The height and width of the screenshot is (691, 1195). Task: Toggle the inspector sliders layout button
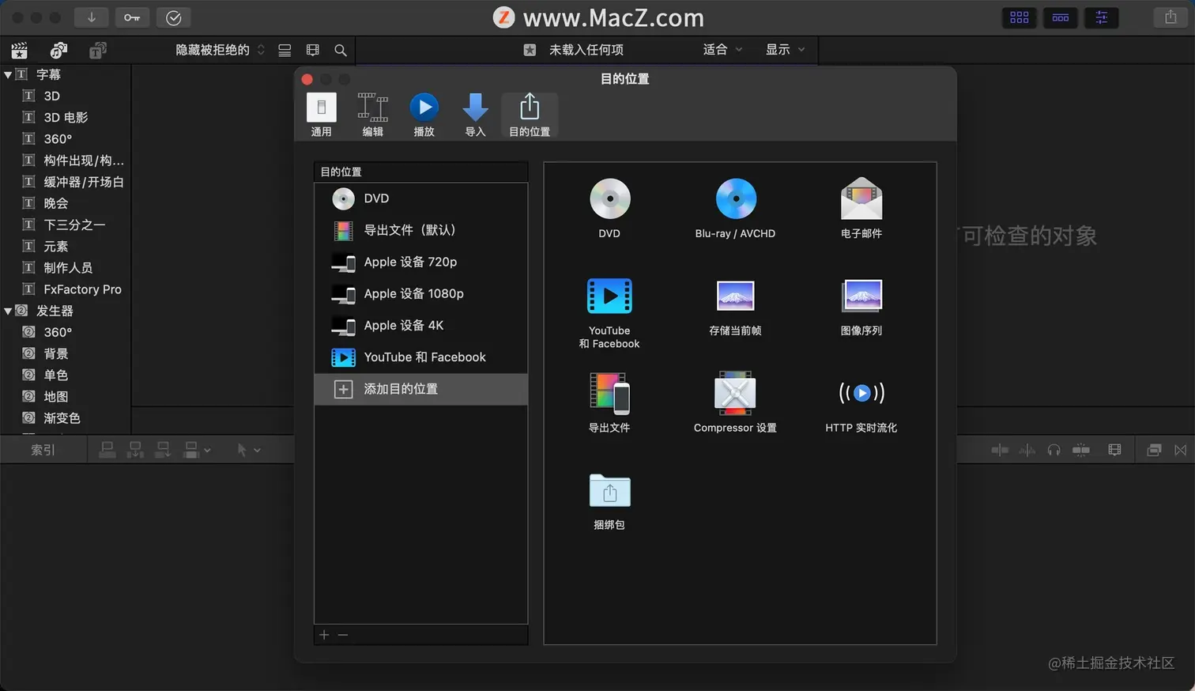click(x=1102, y=17)
